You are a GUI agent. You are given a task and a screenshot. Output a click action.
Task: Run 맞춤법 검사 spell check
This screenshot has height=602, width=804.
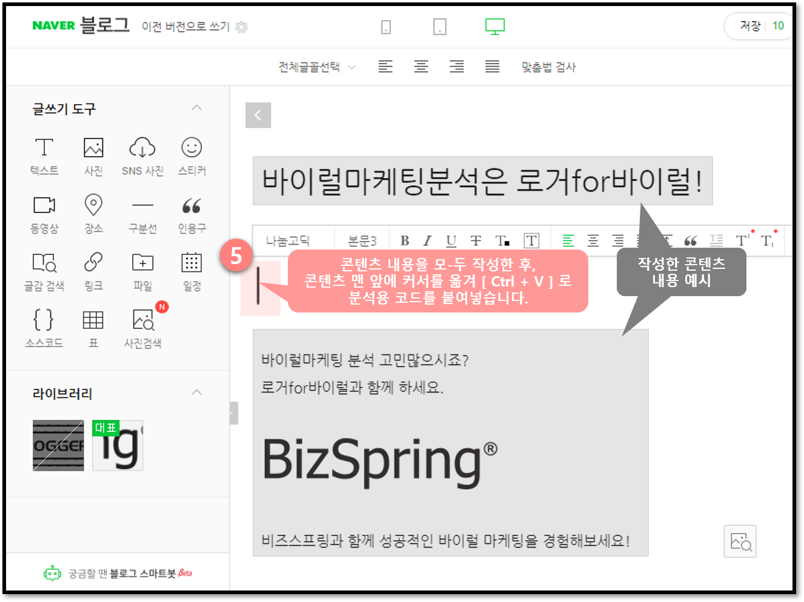tap(548, 67)
